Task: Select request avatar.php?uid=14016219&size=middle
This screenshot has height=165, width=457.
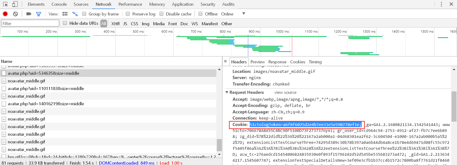Action: click(108, 104)
